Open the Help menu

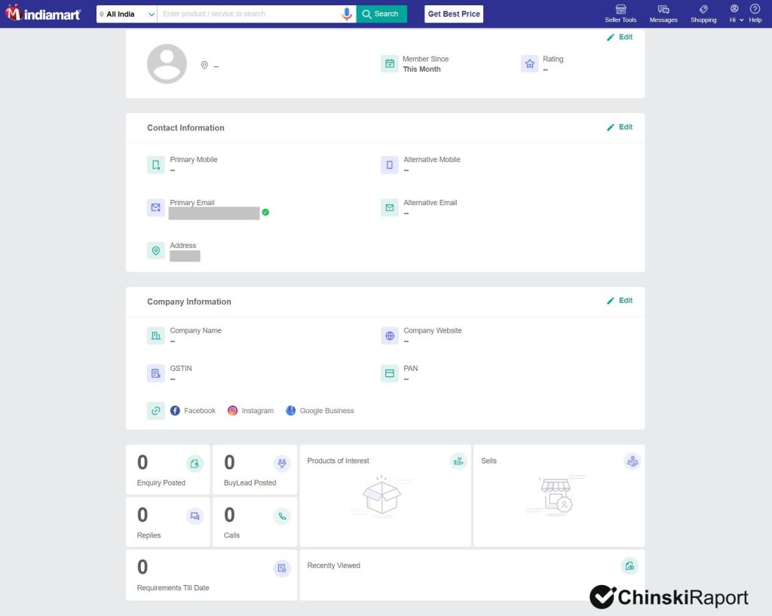tap(755, 14)
